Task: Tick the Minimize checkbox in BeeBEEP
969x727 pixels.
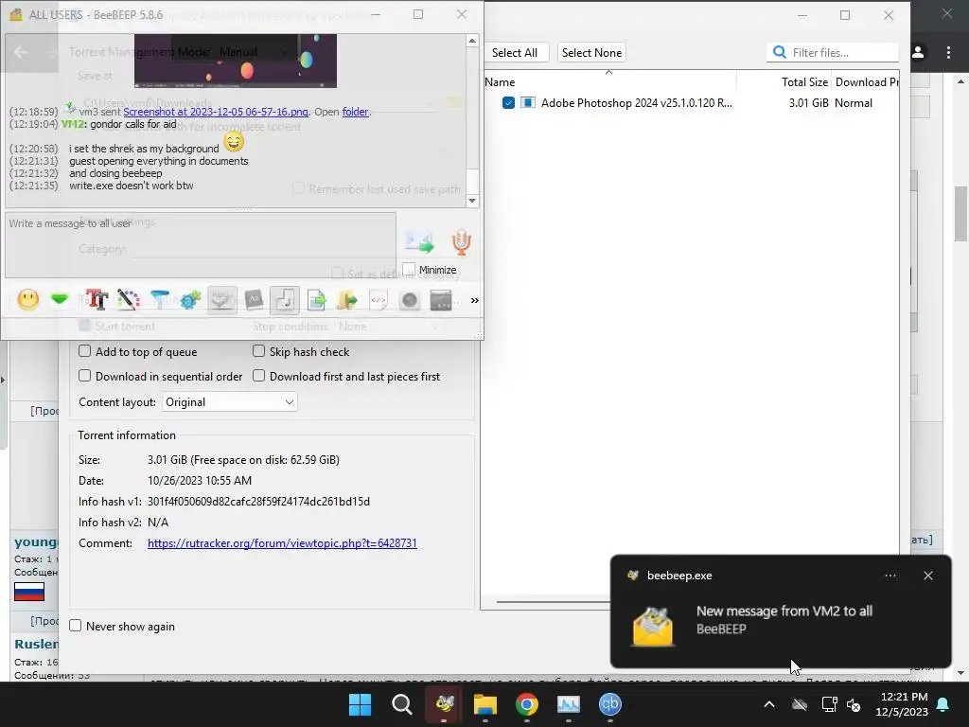Action: [x=409, y=270]
